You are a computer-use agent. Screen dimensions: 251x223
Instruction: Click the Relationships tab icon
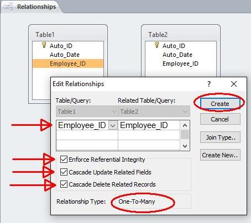(x=8, y=7)
